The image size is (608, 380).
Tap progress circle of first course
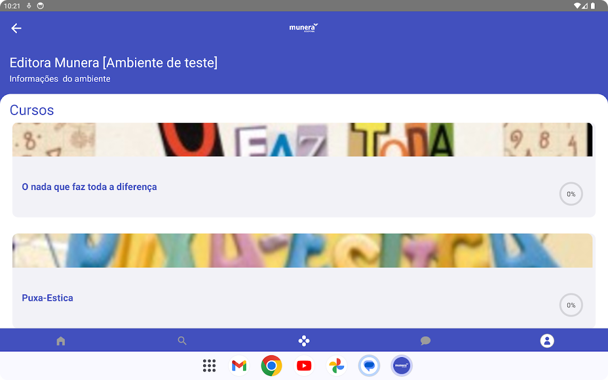pos(571,194)
